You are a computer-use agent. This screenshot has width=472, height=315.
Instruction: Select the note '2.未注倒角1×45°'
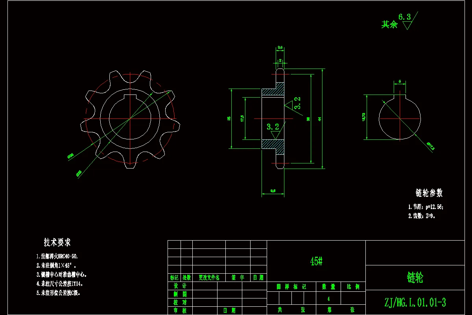(x=56, y=265)
